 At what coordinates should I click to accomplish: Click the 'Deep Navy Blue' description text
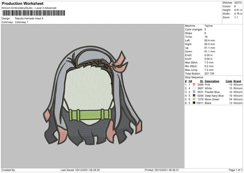click(214, 96)
